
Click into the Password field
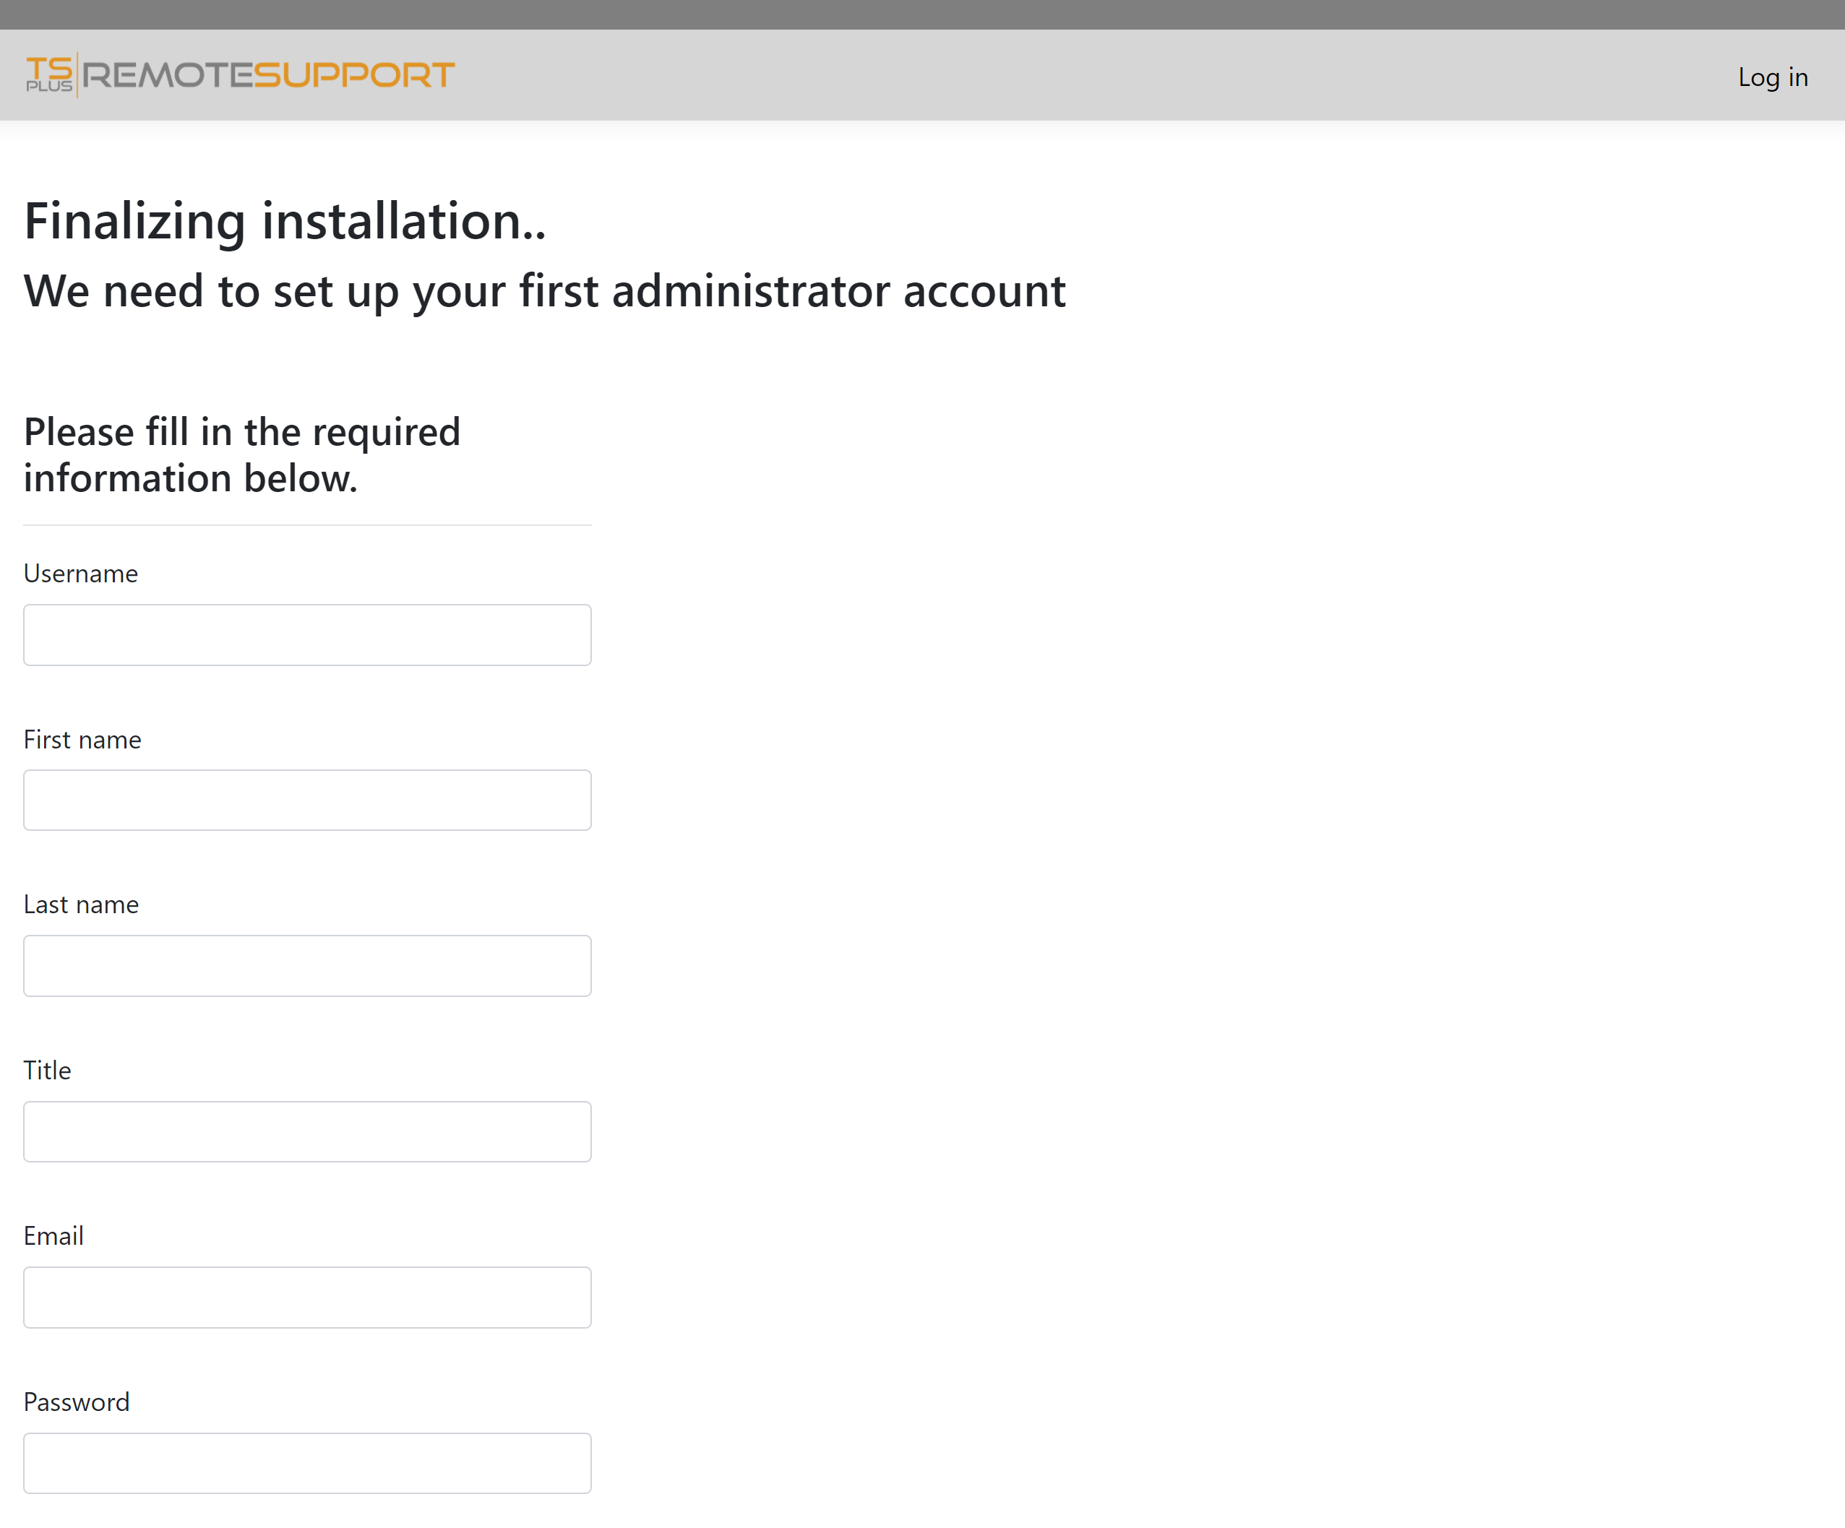306,1462
